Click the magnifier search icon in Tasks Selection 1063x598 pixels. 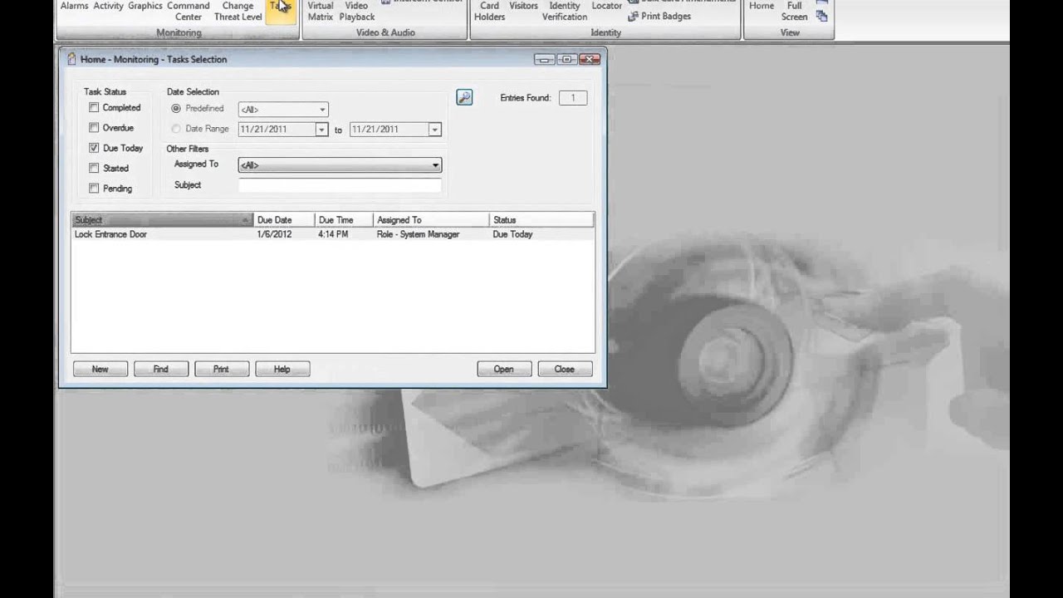click(464, 98)
